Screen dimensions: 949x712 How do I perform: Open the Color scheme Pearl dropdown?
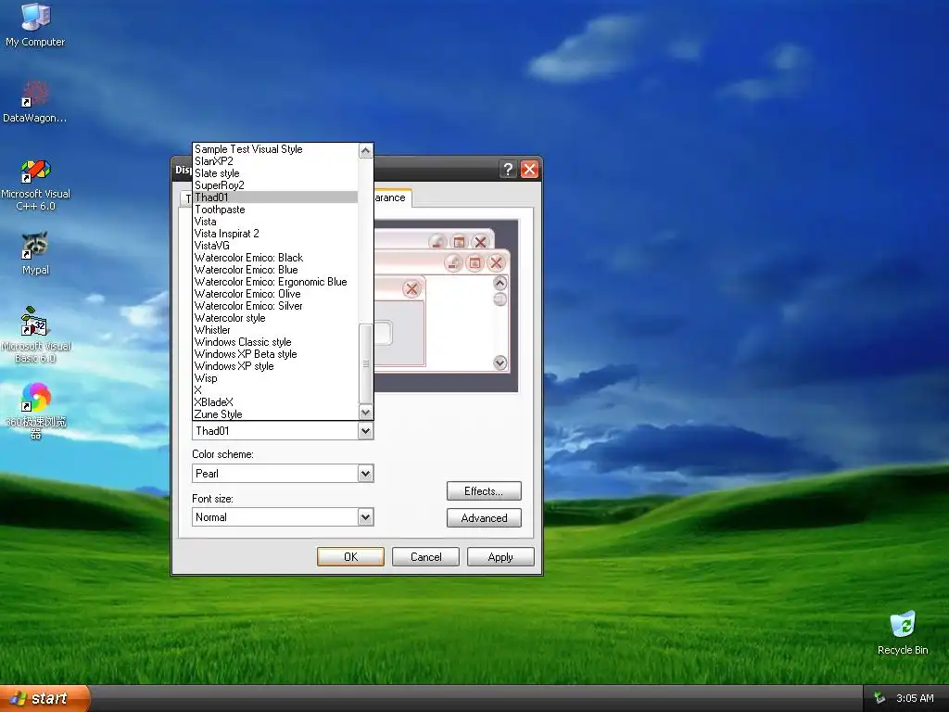365,474
